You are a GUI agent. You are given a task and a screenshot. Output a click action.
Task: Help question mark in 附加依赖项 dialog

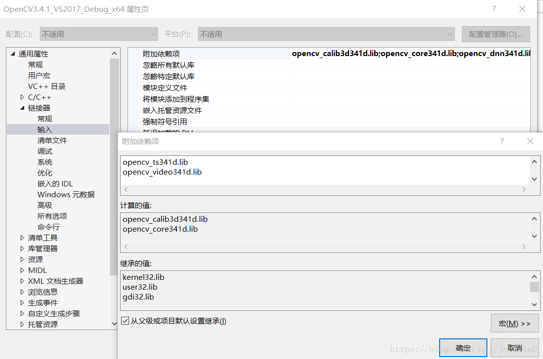[x=502, y=141]
